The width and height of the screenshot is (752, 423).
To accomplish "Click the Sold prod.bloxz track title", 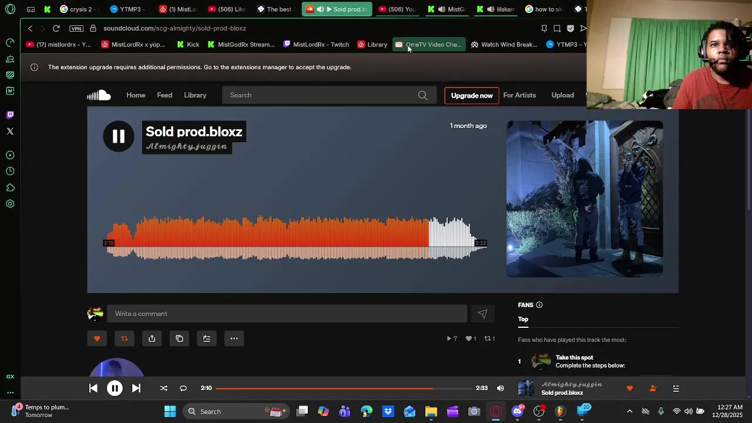I will (194, 132).
